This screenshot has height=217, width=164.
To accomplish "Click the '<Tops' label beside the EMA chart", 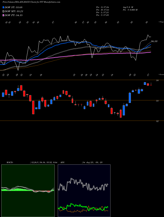I will point(161,22).
